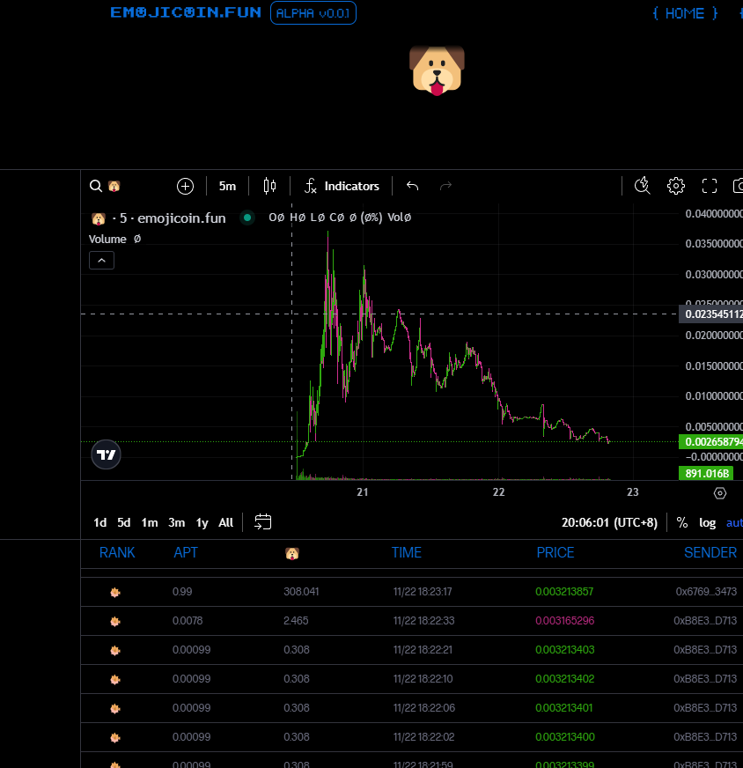This screenshot has height=768, width=743.
Task: Click the volume label 891.016B on axis
Action: pos(706,474)
